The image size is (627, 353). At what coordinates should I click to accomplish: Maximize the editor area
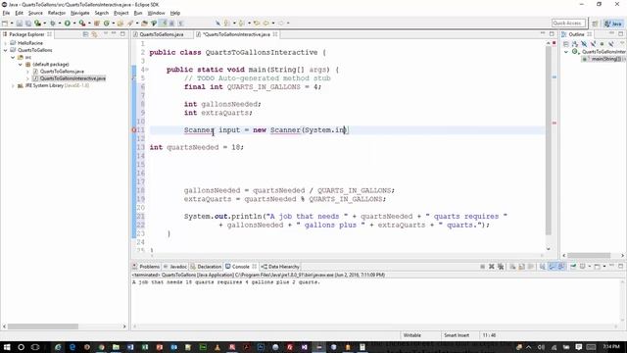(x=552, y=34)
